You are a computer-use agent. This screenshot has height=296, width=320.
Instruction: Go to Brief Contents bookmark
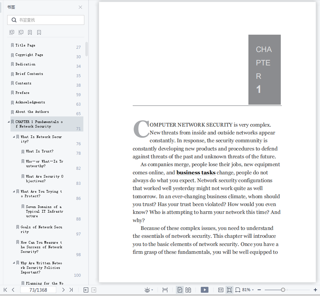(29, 74)
